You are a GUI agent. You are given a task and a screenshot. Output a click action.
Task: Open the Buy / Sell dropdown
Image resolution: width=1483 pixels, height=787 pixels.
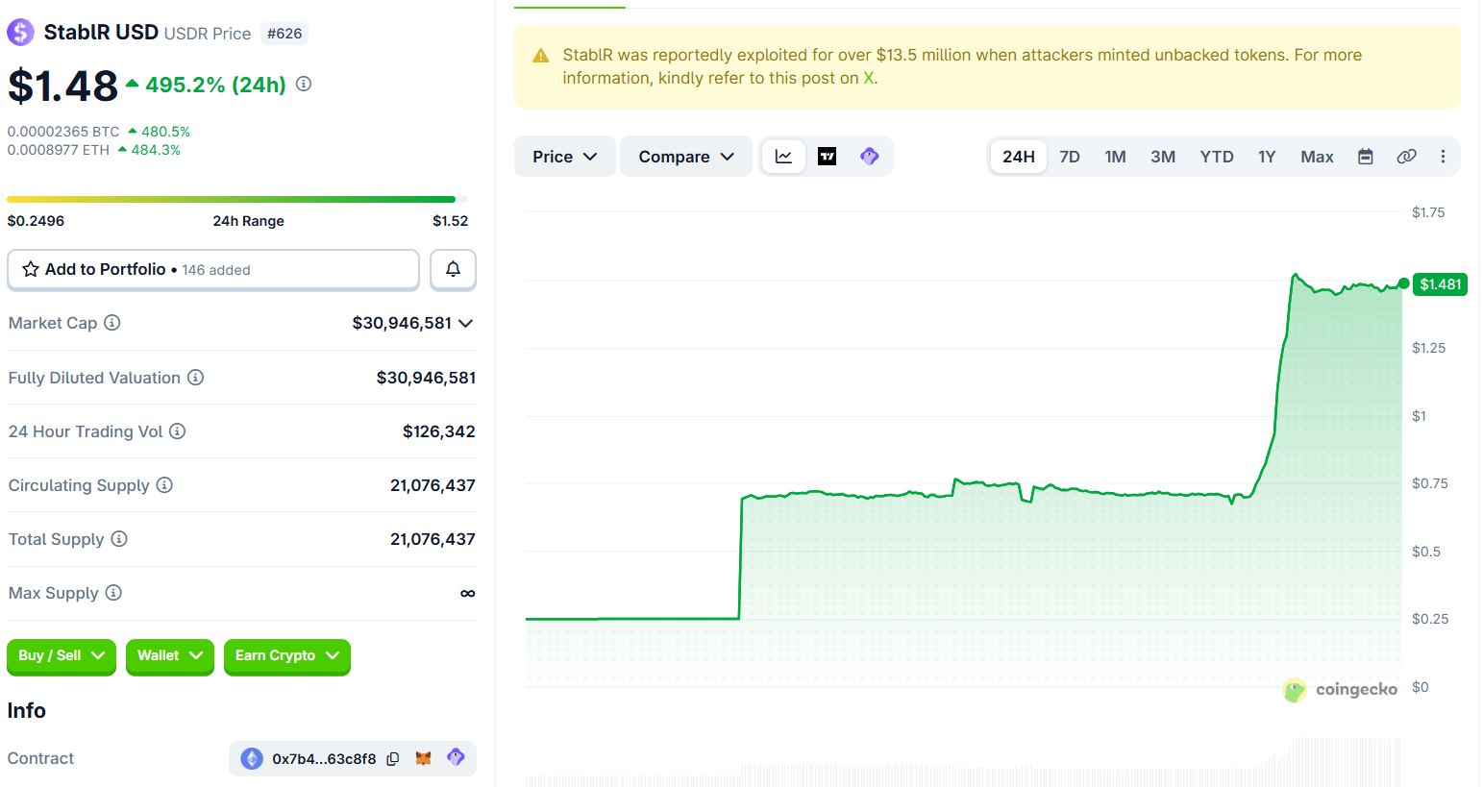click(x=62, y=656)
